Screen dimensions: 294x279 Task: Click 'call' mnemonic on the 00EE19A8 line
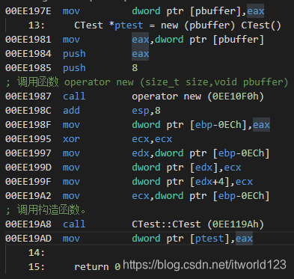tap(74, 224)
